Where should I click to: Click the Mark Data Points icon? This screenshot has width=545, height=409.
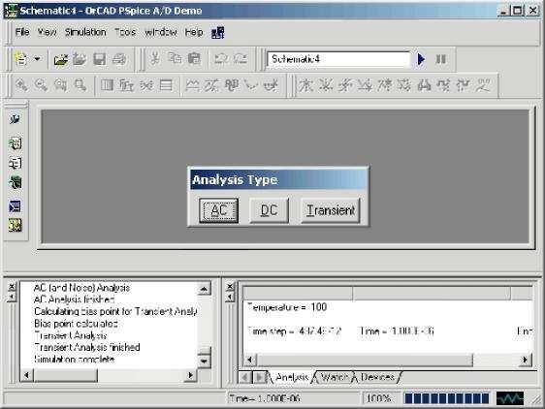click(x=251, y=85)
